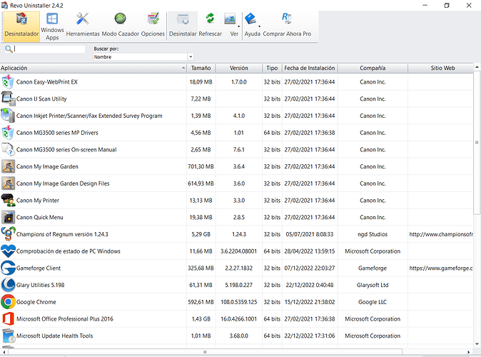Click the ngd Studios company cell

point(373,234)
